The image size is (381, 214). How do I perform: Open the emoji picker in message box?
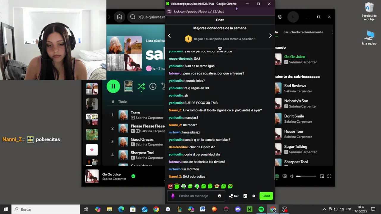click(x=220, y=196)
